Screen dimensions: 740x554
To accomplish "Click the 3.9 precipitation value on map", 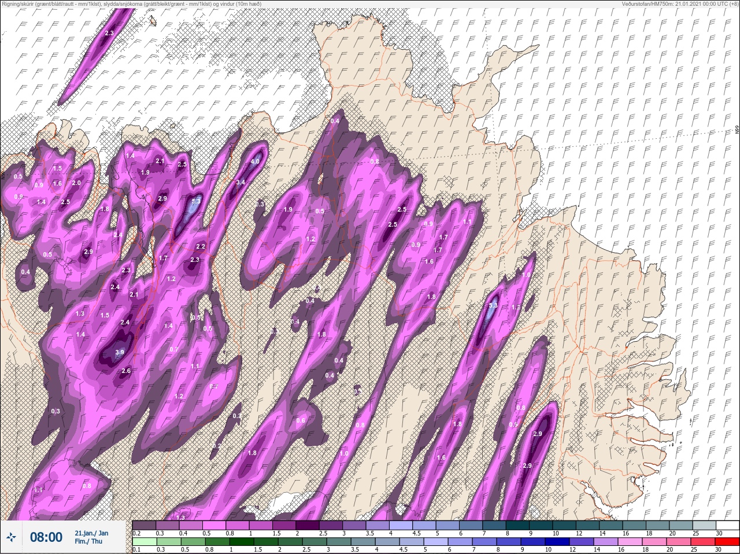I will click(120, 352).
